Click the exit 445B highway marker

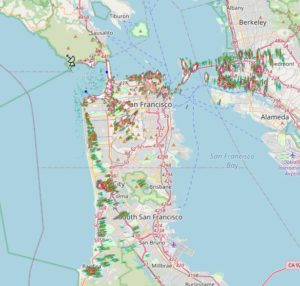(x=83, y=17)
